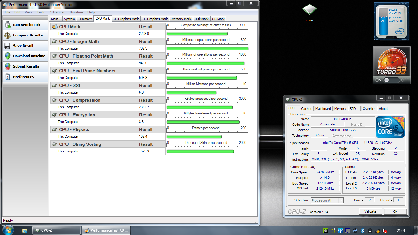This screenshot has height=235, width=418.
Task: Open the File menu
Action: coord(7,12)
